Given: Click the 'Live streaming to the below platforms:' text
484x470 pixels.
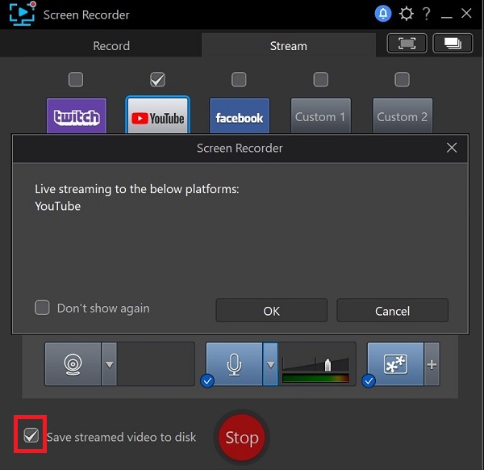Looking at the screenshot, I should coord(137,189).
